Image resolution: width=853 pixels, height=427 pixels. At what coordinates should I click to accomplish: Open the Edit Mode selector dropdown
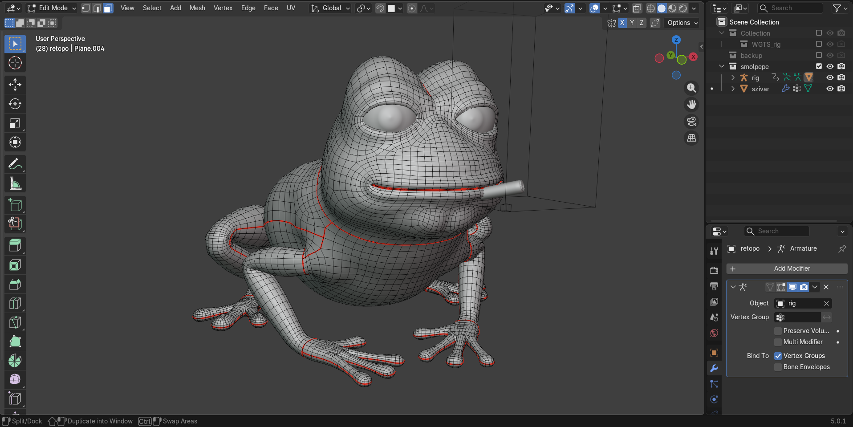pyautogui.click(x=52, y=8)
